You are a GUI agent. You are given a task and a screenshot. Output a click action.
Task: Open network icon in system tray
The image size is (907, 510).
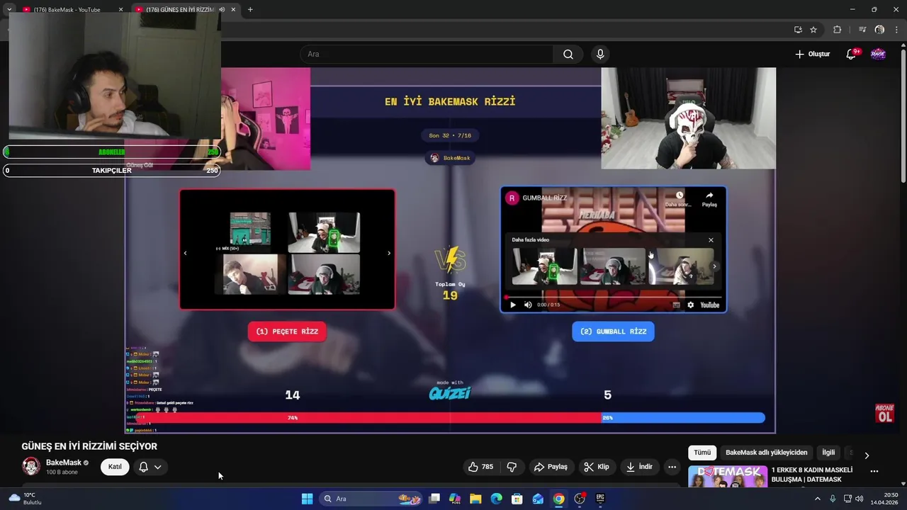(x=847, y=499)
